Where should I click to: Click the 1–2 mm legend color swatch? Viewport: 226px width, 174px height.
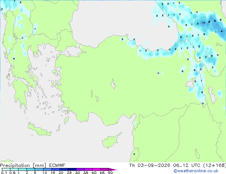click(22, 169)
